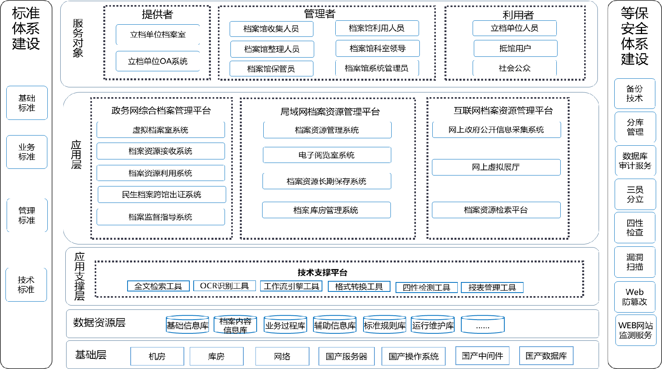Select 格式转换工具 box
Screen dimensions: 662x369
[x=359, y=287]
